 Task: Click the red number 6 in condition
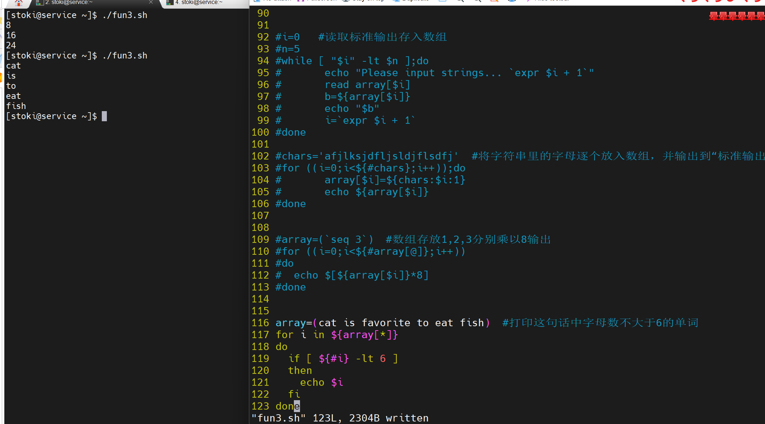(383, 358)
